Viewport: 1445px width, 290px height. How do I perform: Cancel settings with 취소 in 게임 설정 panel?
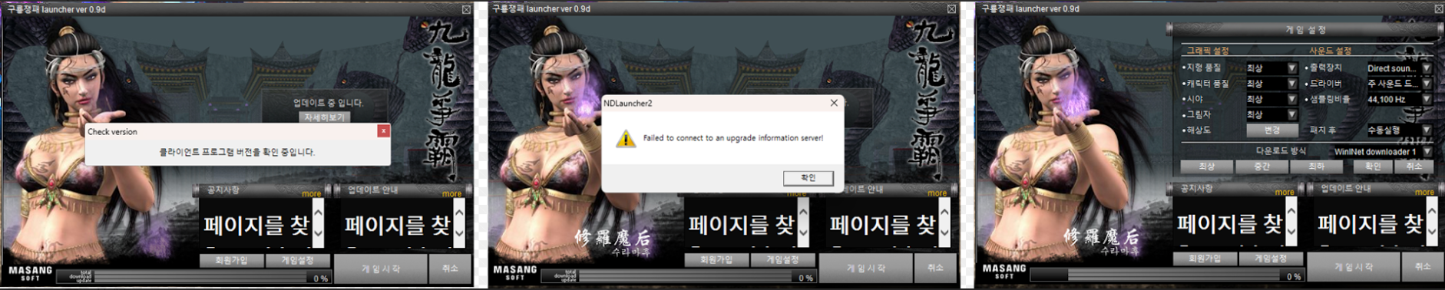(x=1414, y=166)
